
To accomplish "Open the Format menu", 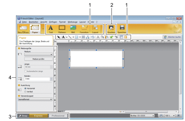I will click(x=62, y=22).
